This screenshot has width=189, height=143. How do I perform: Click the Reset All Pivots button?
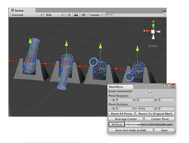pyautogui.click(x=122, y=114)
